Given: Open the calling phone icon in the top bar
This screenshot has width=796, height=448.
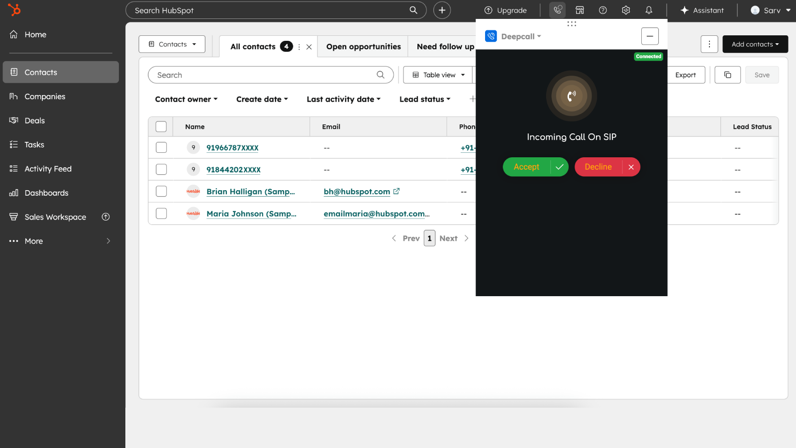Looking at the screenshot, I should pyautogui.click(x=557, y=10).
